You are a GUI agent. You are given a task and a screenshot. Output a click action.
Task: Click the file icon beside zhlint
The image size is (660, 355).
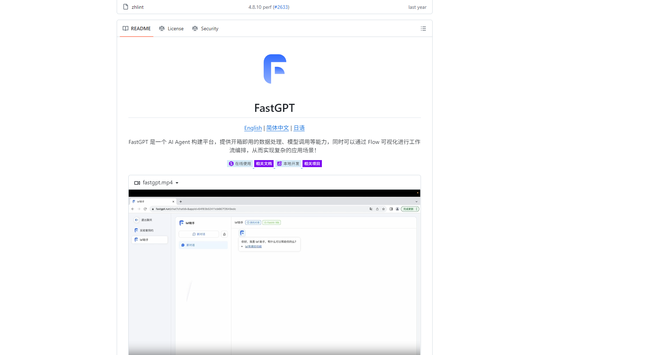coord(126,7)
